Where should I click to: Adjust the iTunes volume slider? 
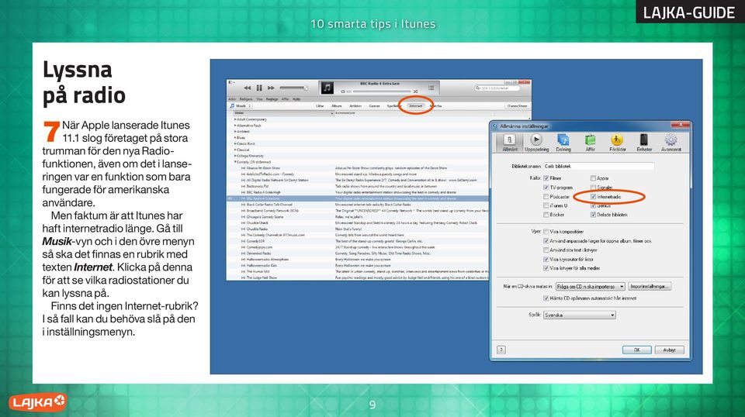(293, 88)
